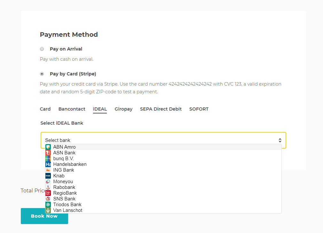Pick Moneyou option in the bank list
Image resolution: width=323 pixels, height=233 pixels.
[x=63, y=182]
